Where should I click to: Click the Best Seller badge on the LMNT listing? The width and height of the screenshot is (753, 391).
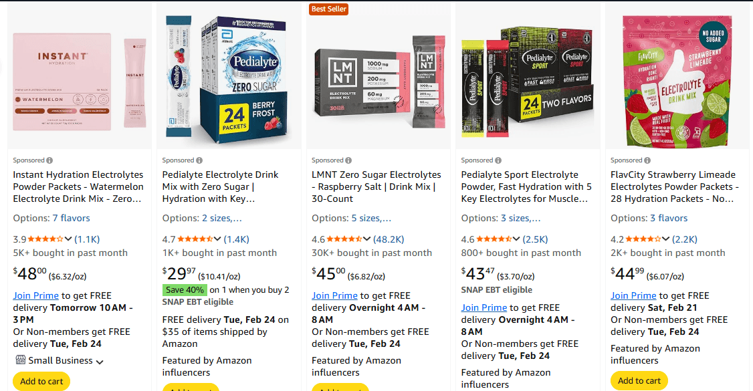point(328,9)
